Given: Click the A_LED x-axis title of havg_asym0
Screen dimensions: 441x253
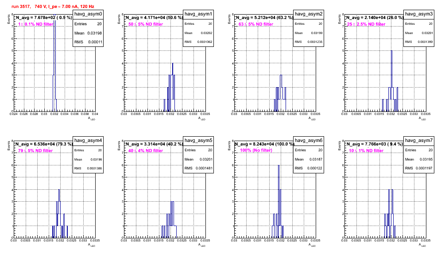Looking at the screenshot, I should click(92, 119).
